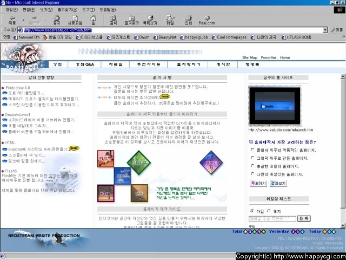
Task: Open the Favorites (즐겨찾기) toolbar icon
Action: pyautogui.click(x=131, y=20)
